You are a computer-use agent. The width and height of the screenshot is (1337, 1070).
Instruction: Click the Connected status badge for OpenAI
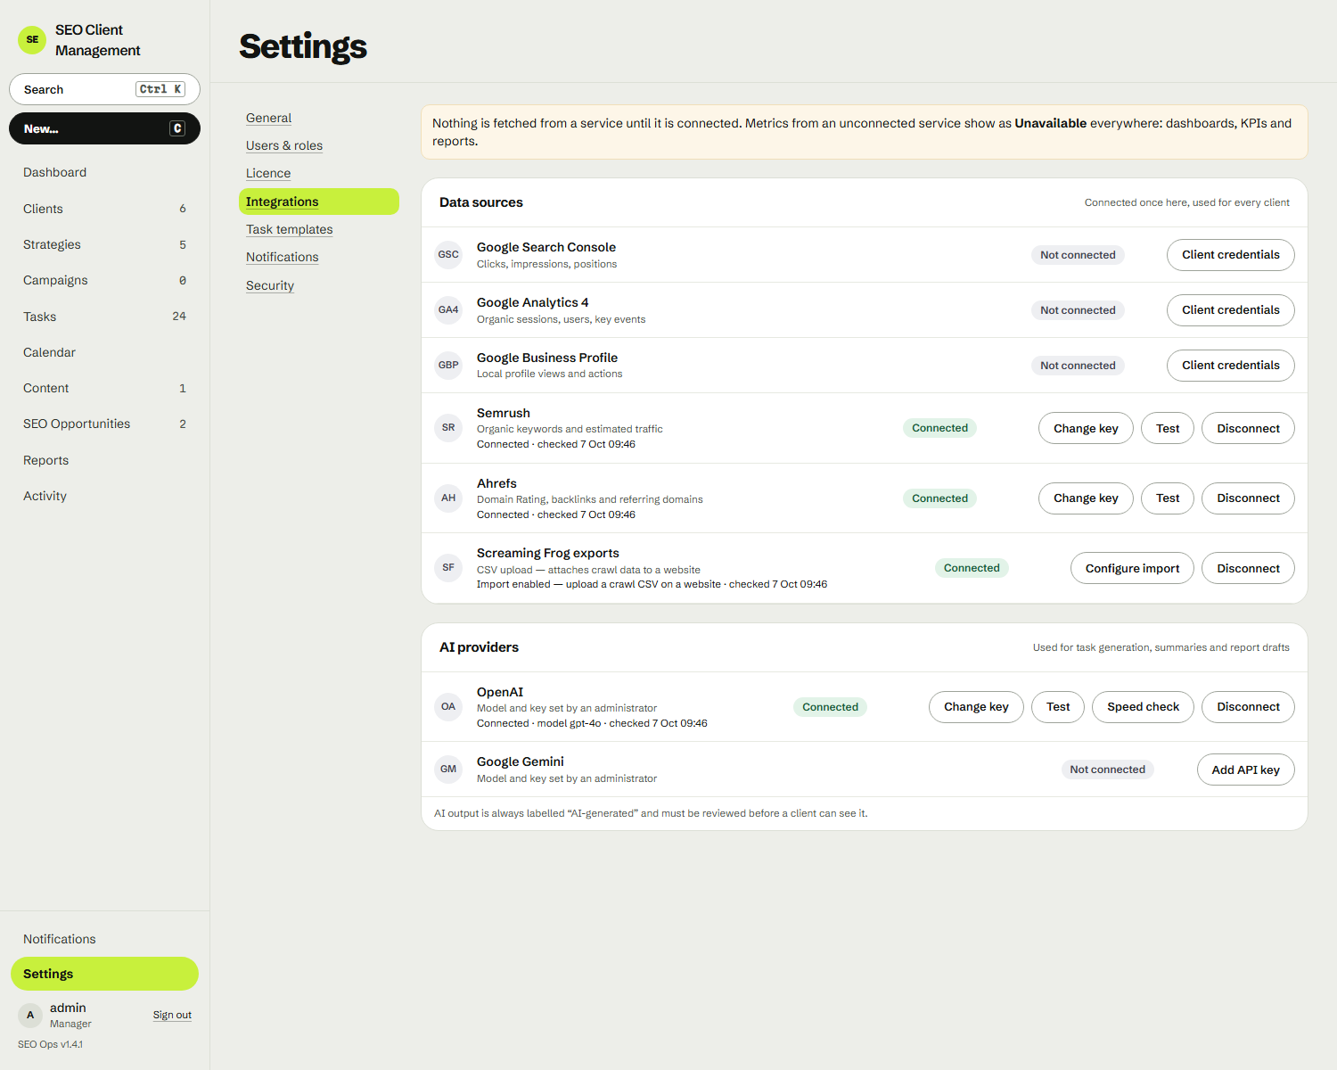(830, 707)
